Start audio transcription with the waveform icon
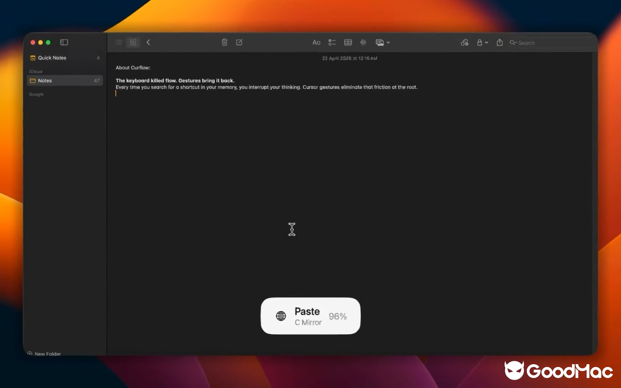Image resolution: width=621 pixels, height=388 pixels. (363, 42)
